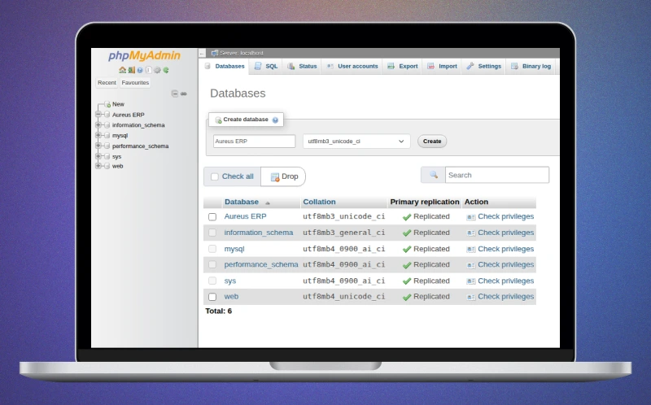The height and width of the screenshot is (405, 651).
Task: Click the sys database cylinder icon
Action: point(107,156)
